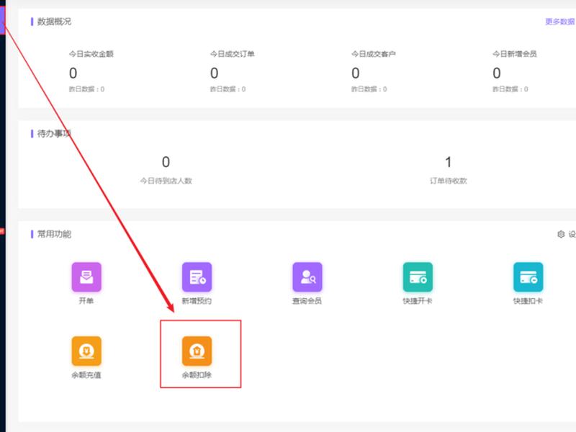Click the 今日实收金额 label

click(91, 54)
